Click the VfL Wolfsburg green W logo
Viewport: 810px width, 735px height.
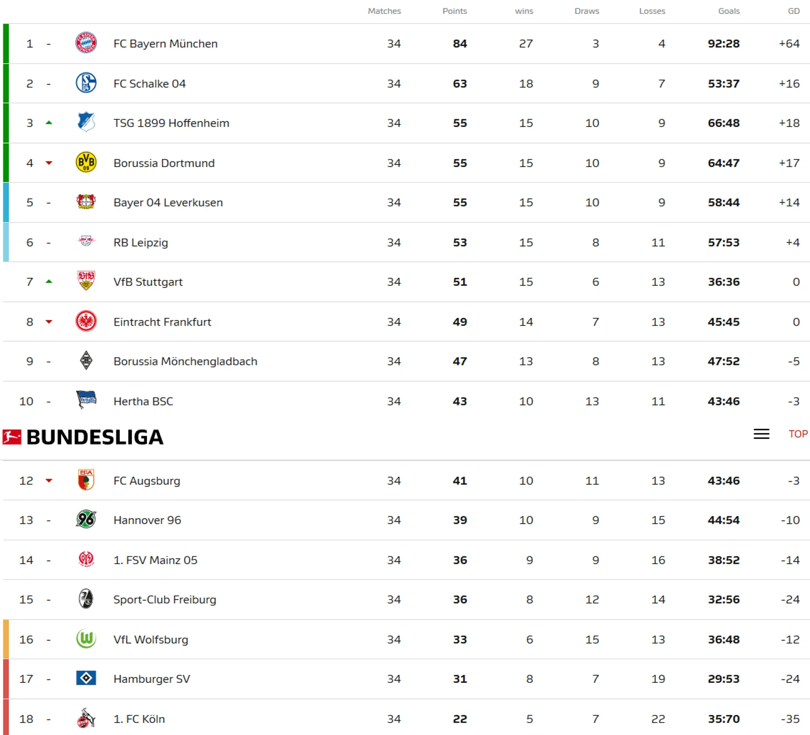click(x=86, y=639)
